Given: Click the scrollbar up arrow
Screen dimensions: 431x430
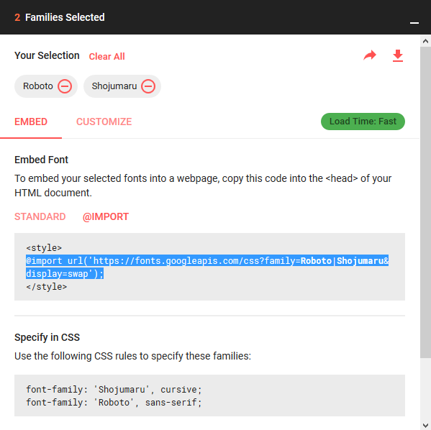Looking at the screenshot, I should [425, 41].
